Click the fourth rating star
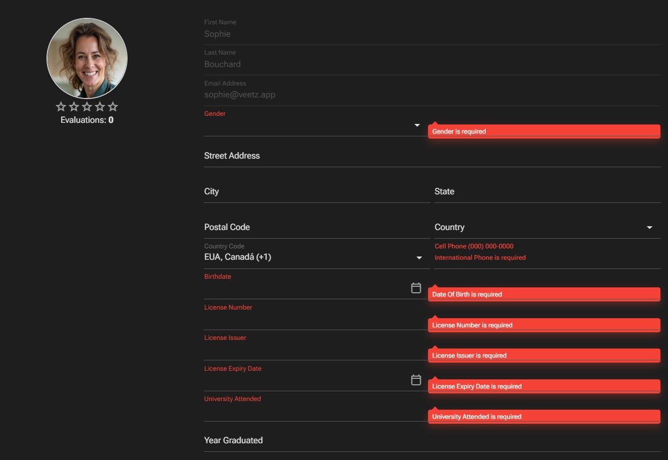The height and width of the screenshot is (460, 668). pos(100,107)
